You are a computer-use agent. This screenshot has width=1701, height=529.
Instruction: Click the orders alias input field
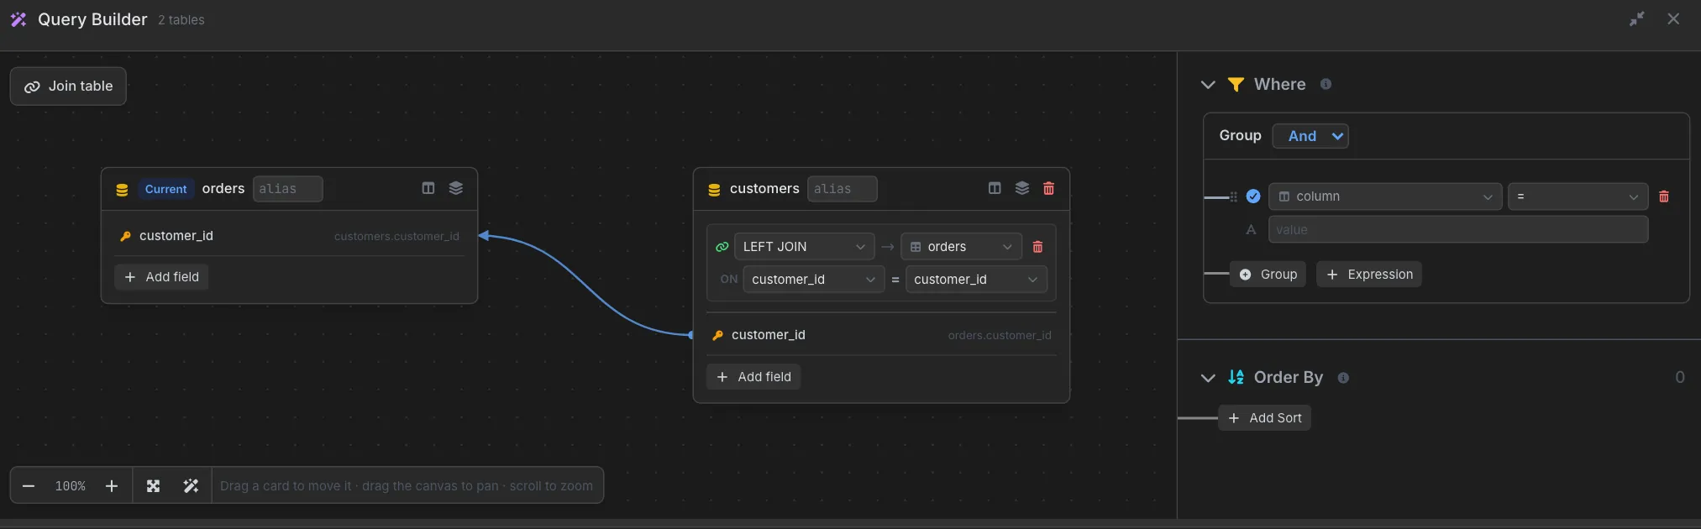click(x=287, y=189)
